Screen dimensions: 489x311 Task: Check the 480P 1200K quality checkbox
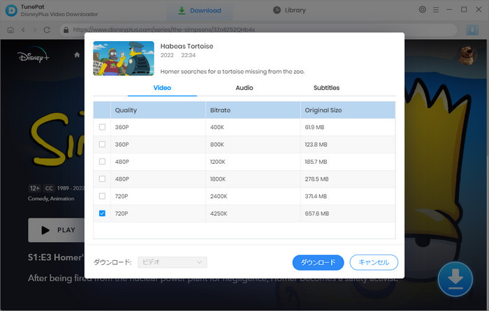[x=102, y=162]
